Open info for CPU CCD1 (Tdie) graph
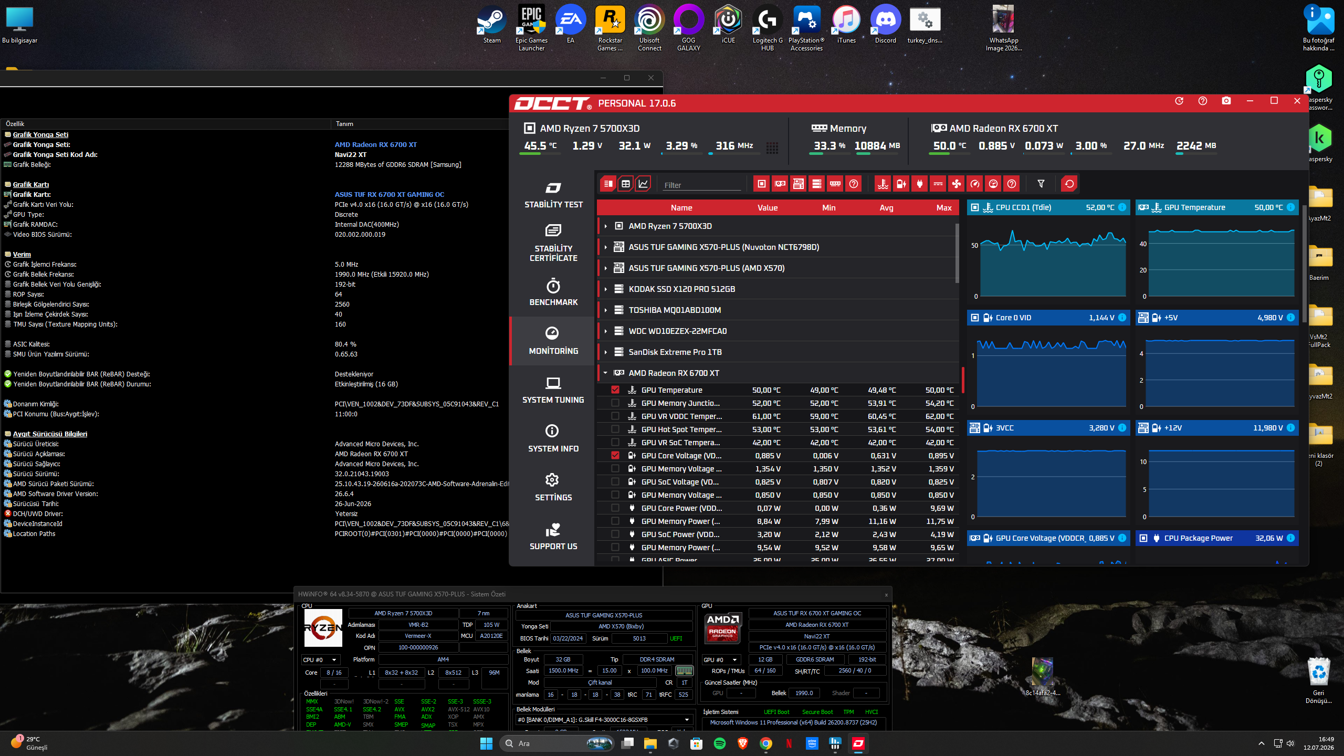The width and height of the screenshot is (1344, 756). (x=1122, y=207)
